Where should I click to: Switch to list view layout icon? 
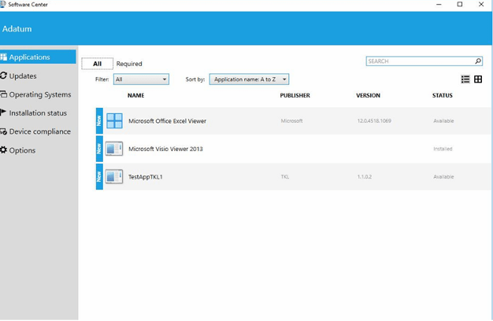[465, 79]
